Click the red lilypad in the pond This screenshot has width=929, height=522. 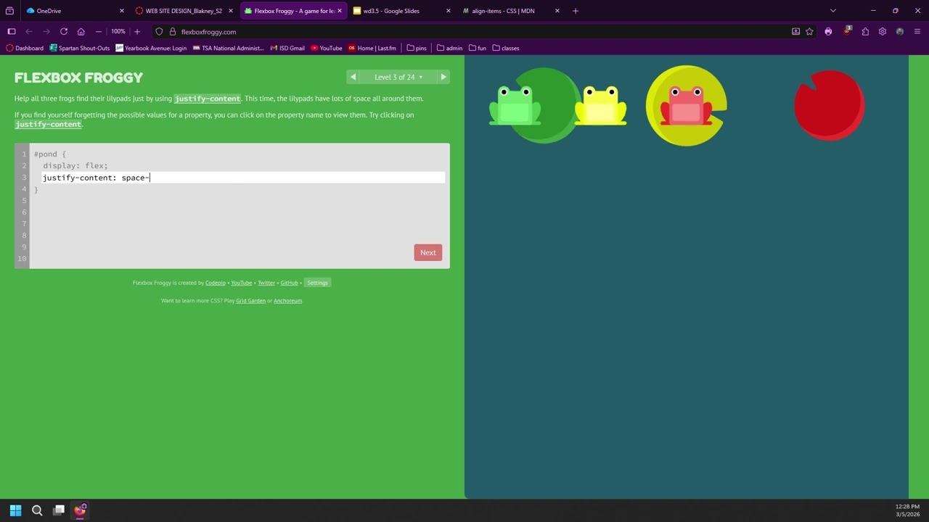point(829,106)
